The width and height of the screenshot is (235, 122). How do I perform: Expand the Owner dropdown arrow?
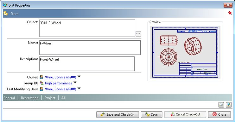79,77
